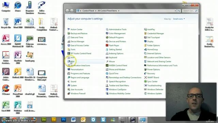Open Programs and Features
Image resolution: width=218 pixels, height=123 pixels.
(80, 73)
